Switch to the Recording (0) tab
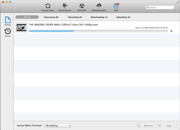 click(75, 17)
